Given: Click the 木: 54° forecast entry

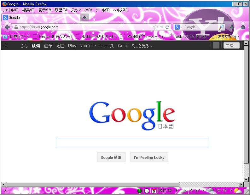Looking at the screenshot, I should pyautogui.click(x=230, y=191).
